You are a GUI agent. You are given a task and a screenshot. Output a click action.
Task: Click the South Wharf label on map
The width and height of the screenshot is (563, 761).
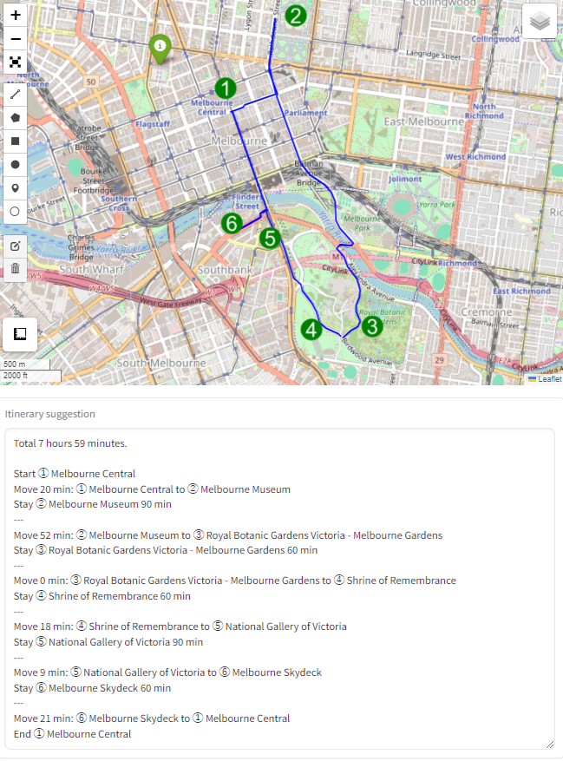click(x=92, y=269)
